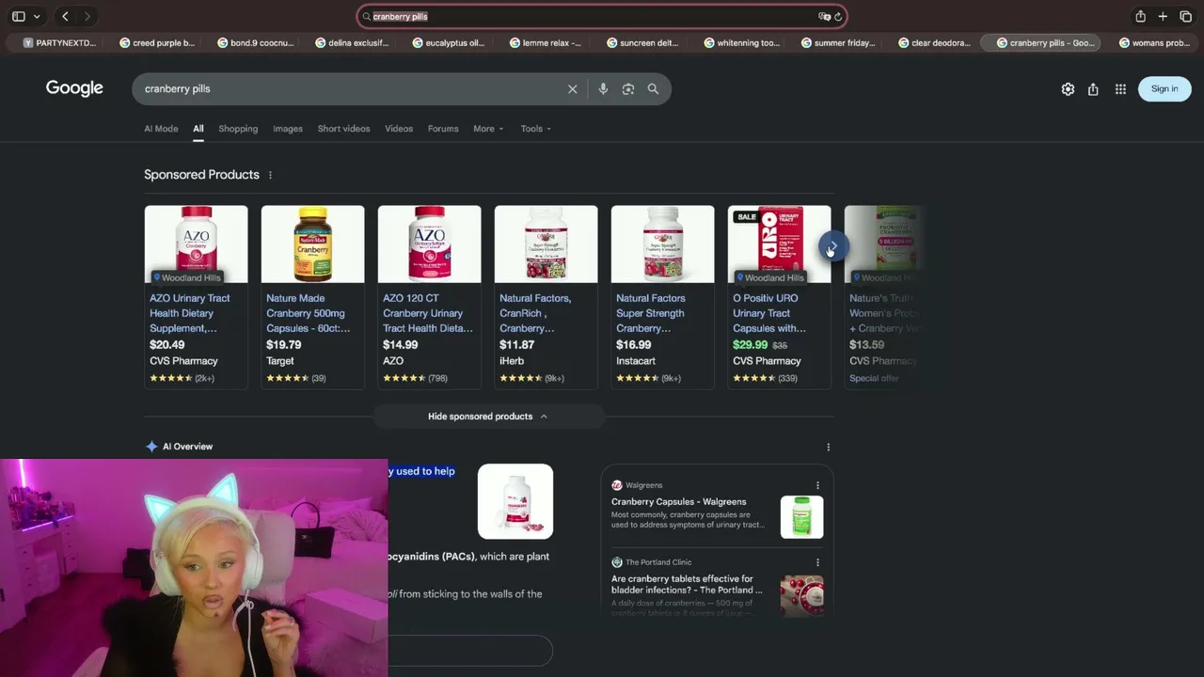Open Portland Clinic cranberry tablets article
Image resolution: width=1204 pixels, height=677 pixels.
click(x=687, y=585)
